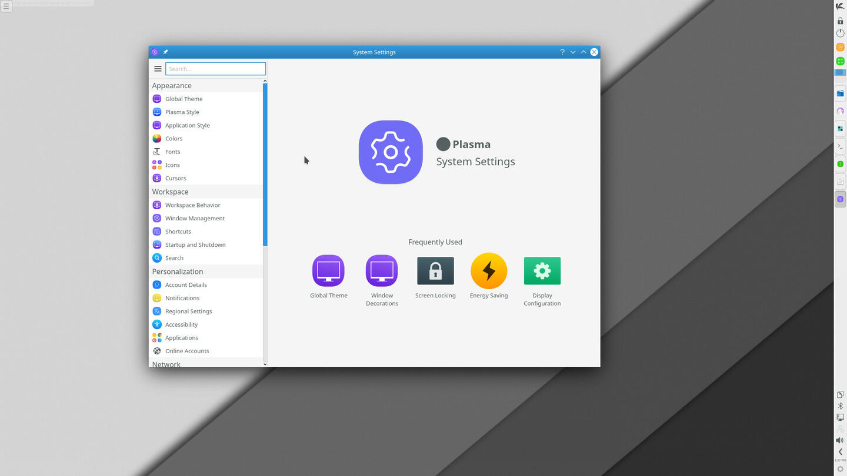Click the sidebar scroll up arrow
The width and height of the screenshot is (847, 476).
pyautogui.click(x=265, y=81)
